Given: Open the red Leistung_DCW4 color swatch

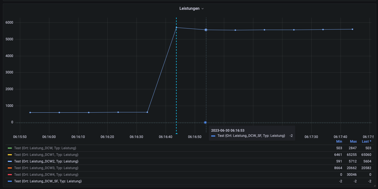Looking at the screenshot, I should tap(10, 175).
